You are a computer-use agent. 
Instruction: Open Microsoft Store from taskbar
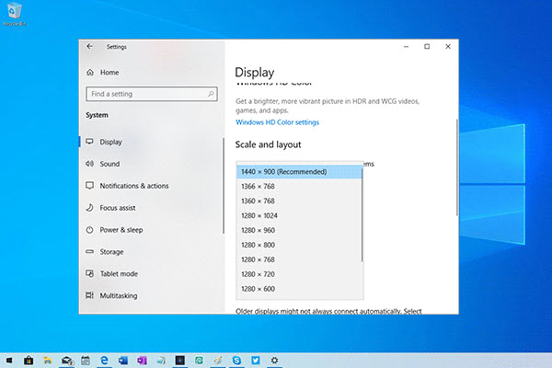29,361
